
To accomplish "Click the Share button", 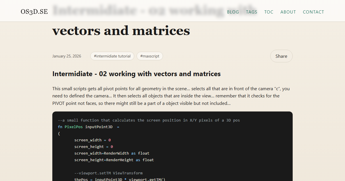I will [x=281, y=56].
